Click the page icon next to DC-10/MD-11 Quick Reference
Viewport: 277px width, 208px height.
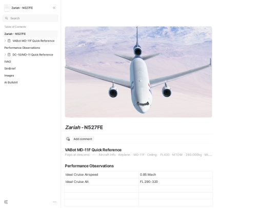pos(9,54)
